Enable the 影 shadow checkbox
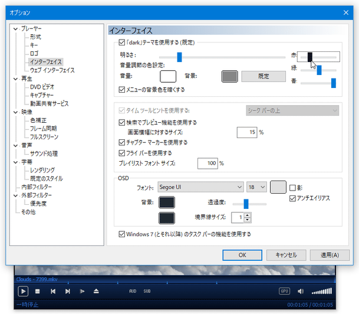 293,188
